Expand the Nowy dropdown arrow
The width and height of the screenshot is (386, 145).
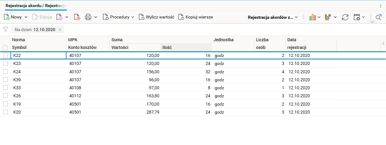click(26, 17)
